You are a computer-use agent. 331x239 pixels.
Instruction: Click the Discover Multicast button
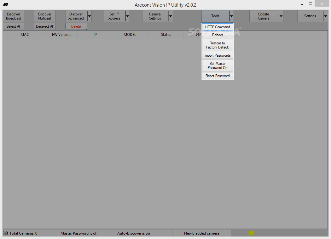(45, 16)
